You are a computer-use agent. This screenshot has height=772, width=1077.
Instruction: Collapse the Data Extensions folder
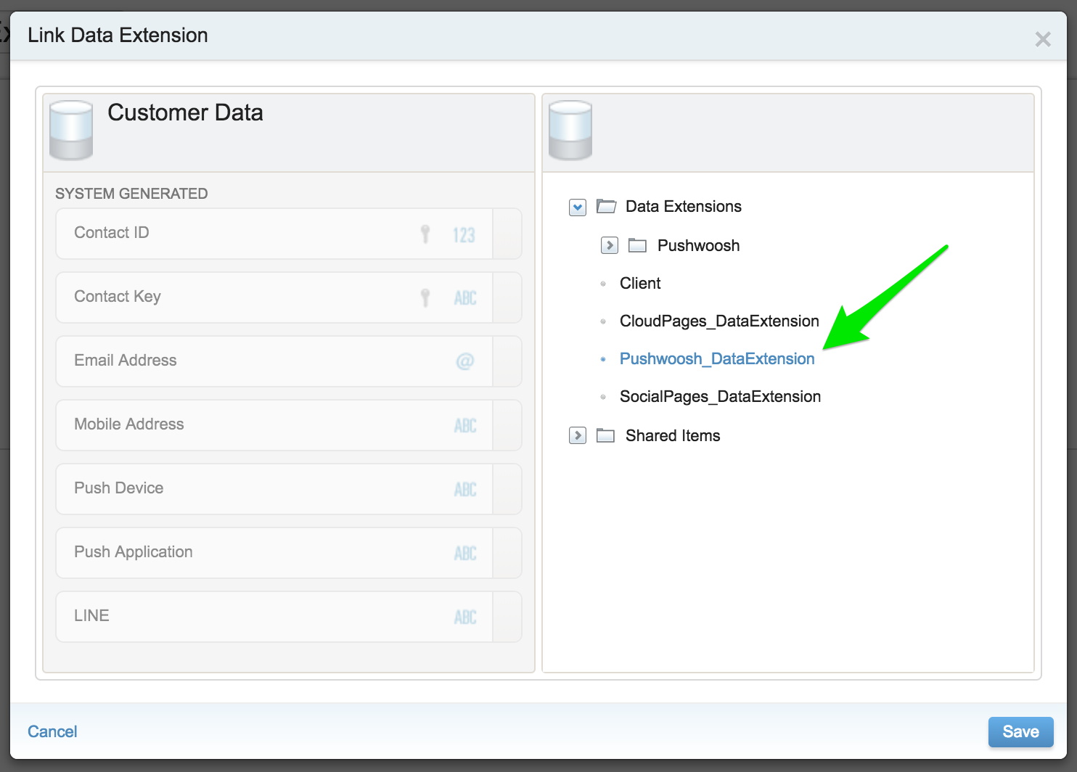coord(578,208)
